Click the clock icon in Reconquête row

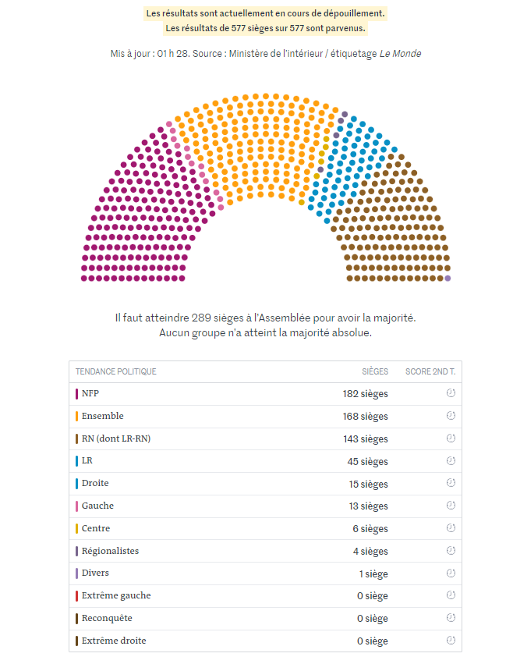click(x=451, y=617)
